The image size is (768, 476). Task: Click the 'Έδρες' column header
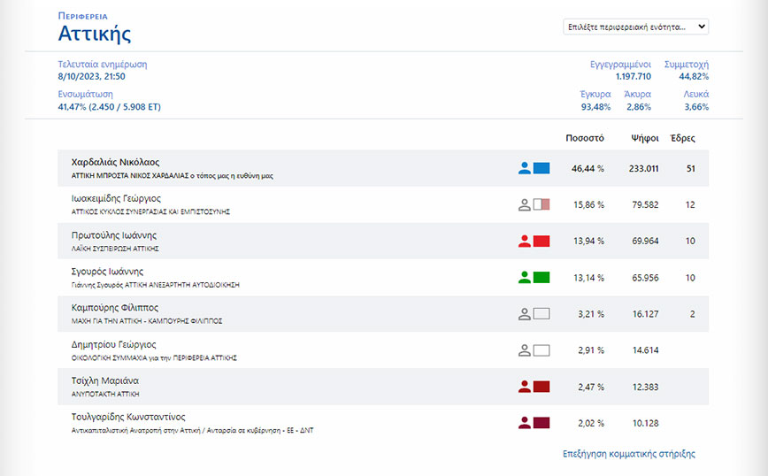point(683,138)
